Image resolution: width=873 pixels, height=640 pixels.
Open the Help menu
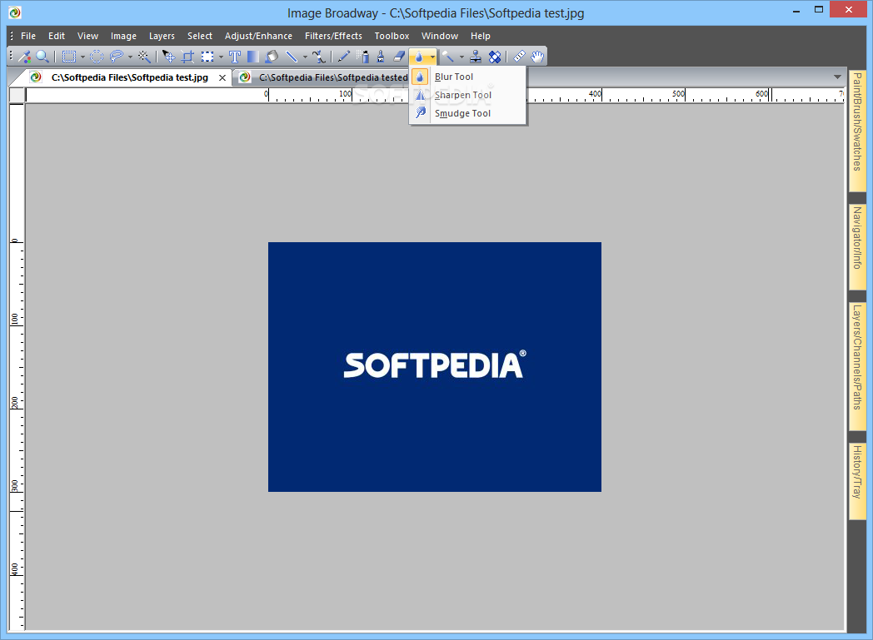[481, 36]
